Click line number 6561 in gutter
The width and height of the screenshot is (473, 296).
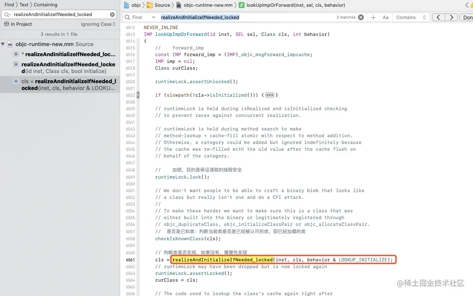tap(130, 260)
